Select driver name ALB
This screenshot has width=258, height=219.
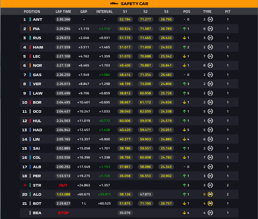pyautogui.click(x=37, y=167)
